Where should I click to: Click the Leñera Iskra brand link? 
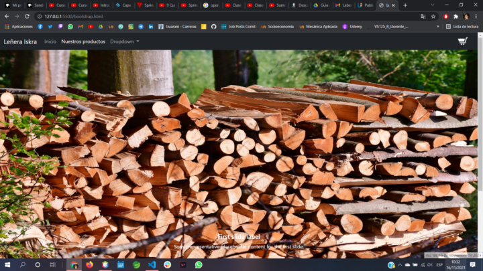[20, 41]
